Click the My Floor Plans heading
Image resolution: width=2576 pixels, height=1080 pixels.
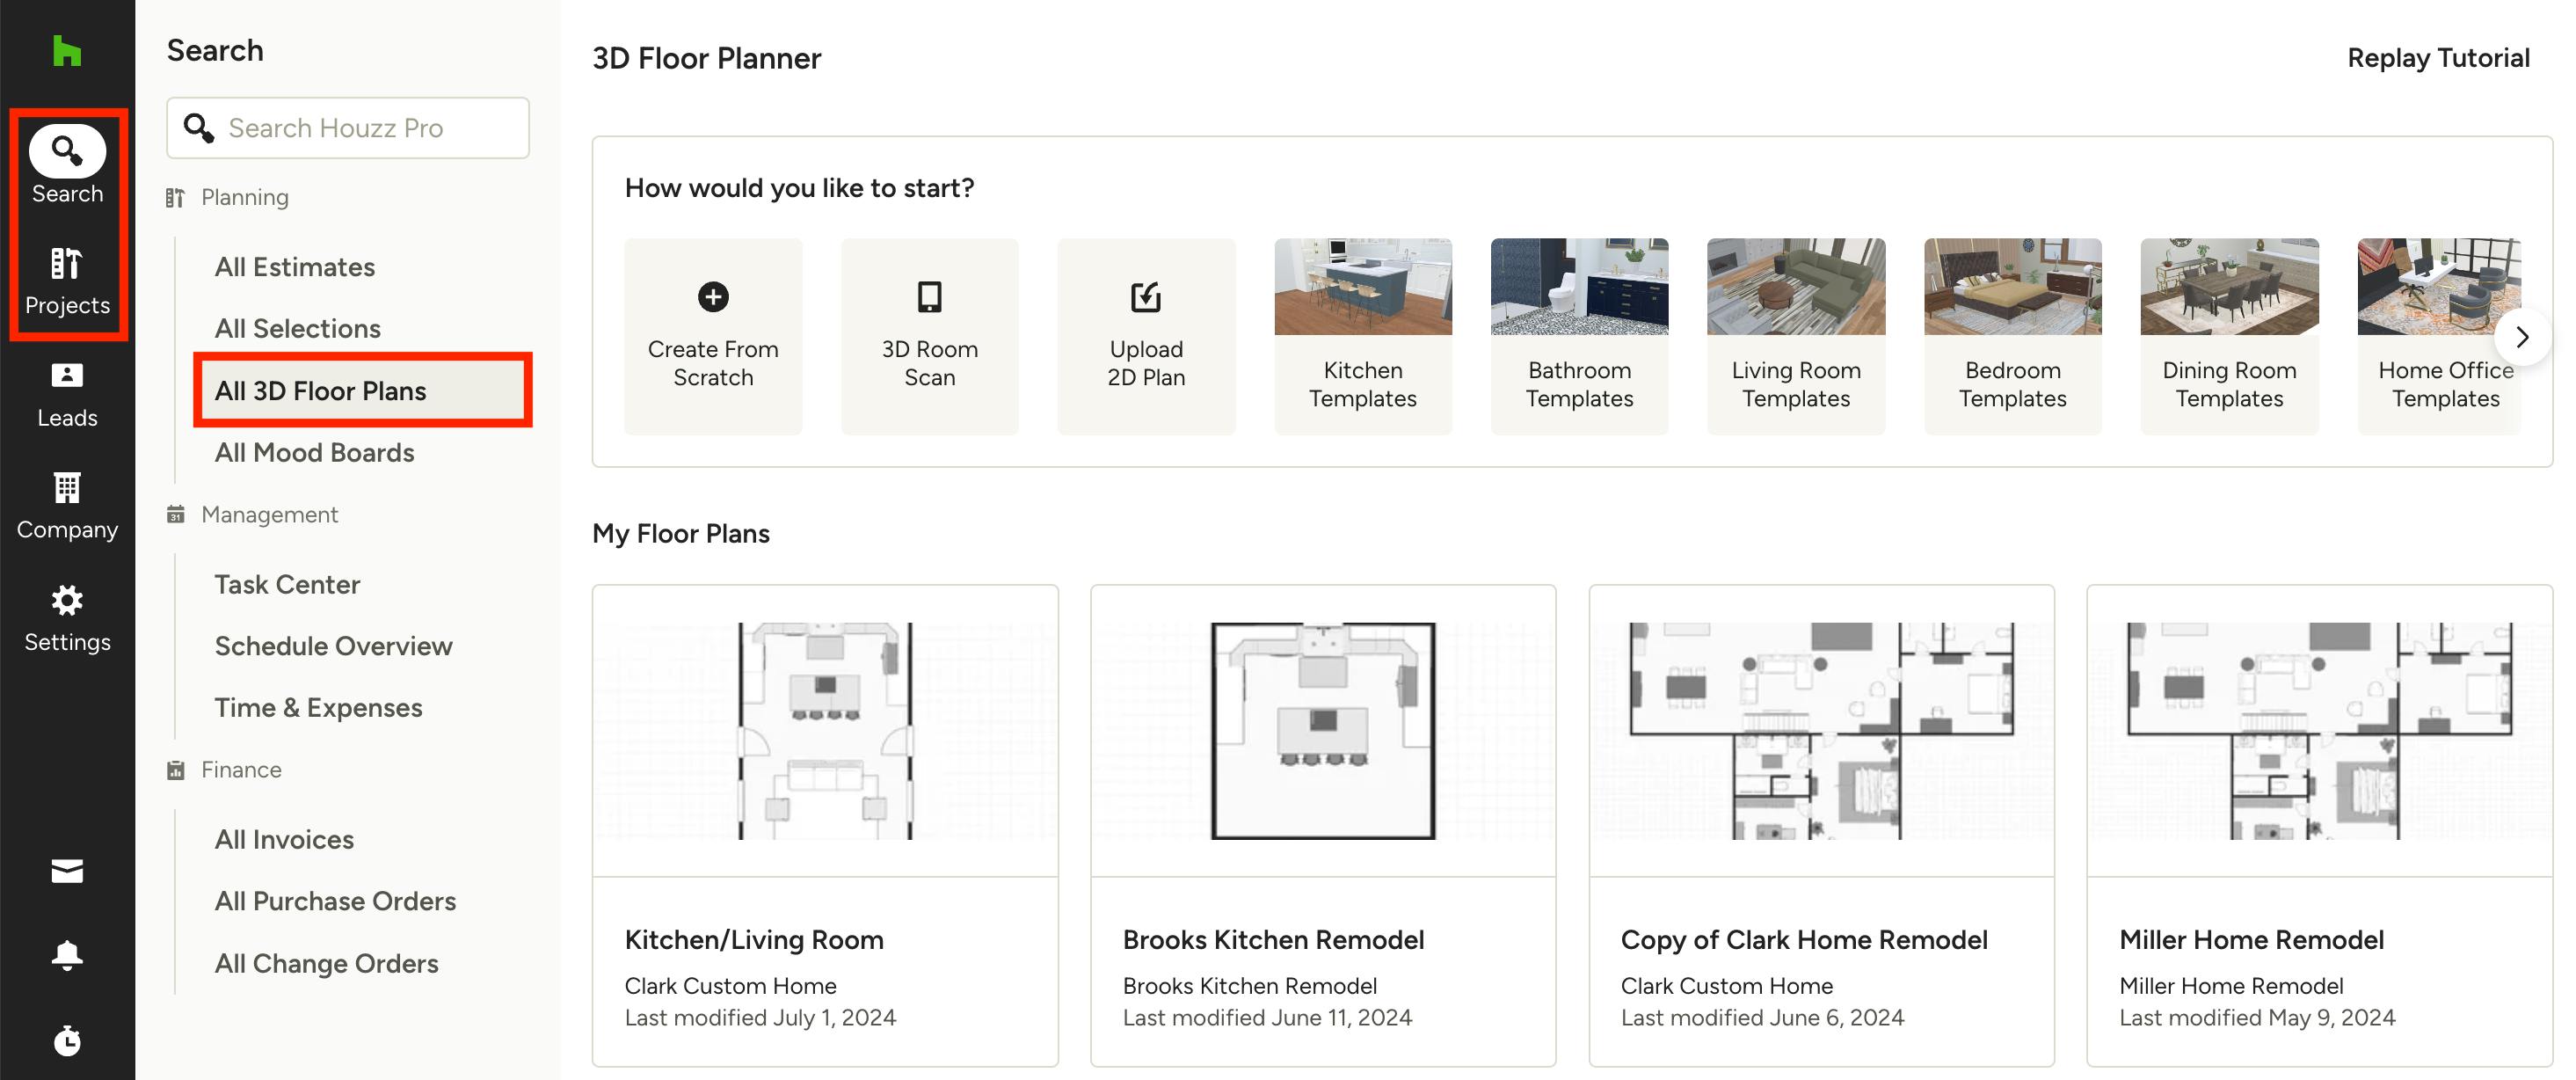(681, 534)
